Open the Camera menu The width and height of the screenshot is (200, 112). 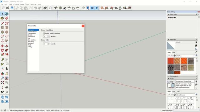tap(16, 4)
